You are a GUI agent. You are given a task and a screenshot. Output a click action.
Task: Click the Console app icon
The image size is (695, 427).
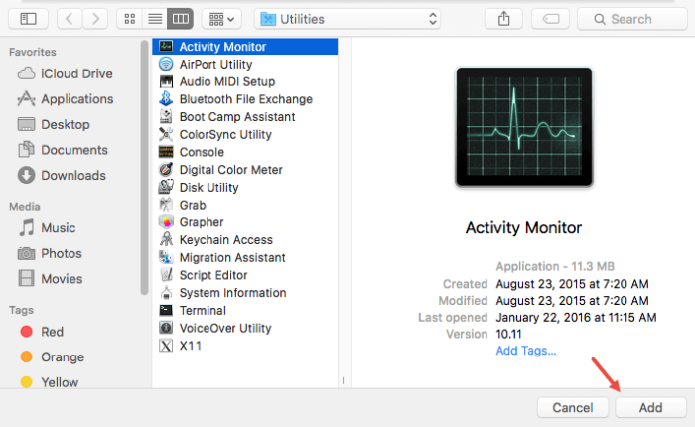tap(166, 152)
